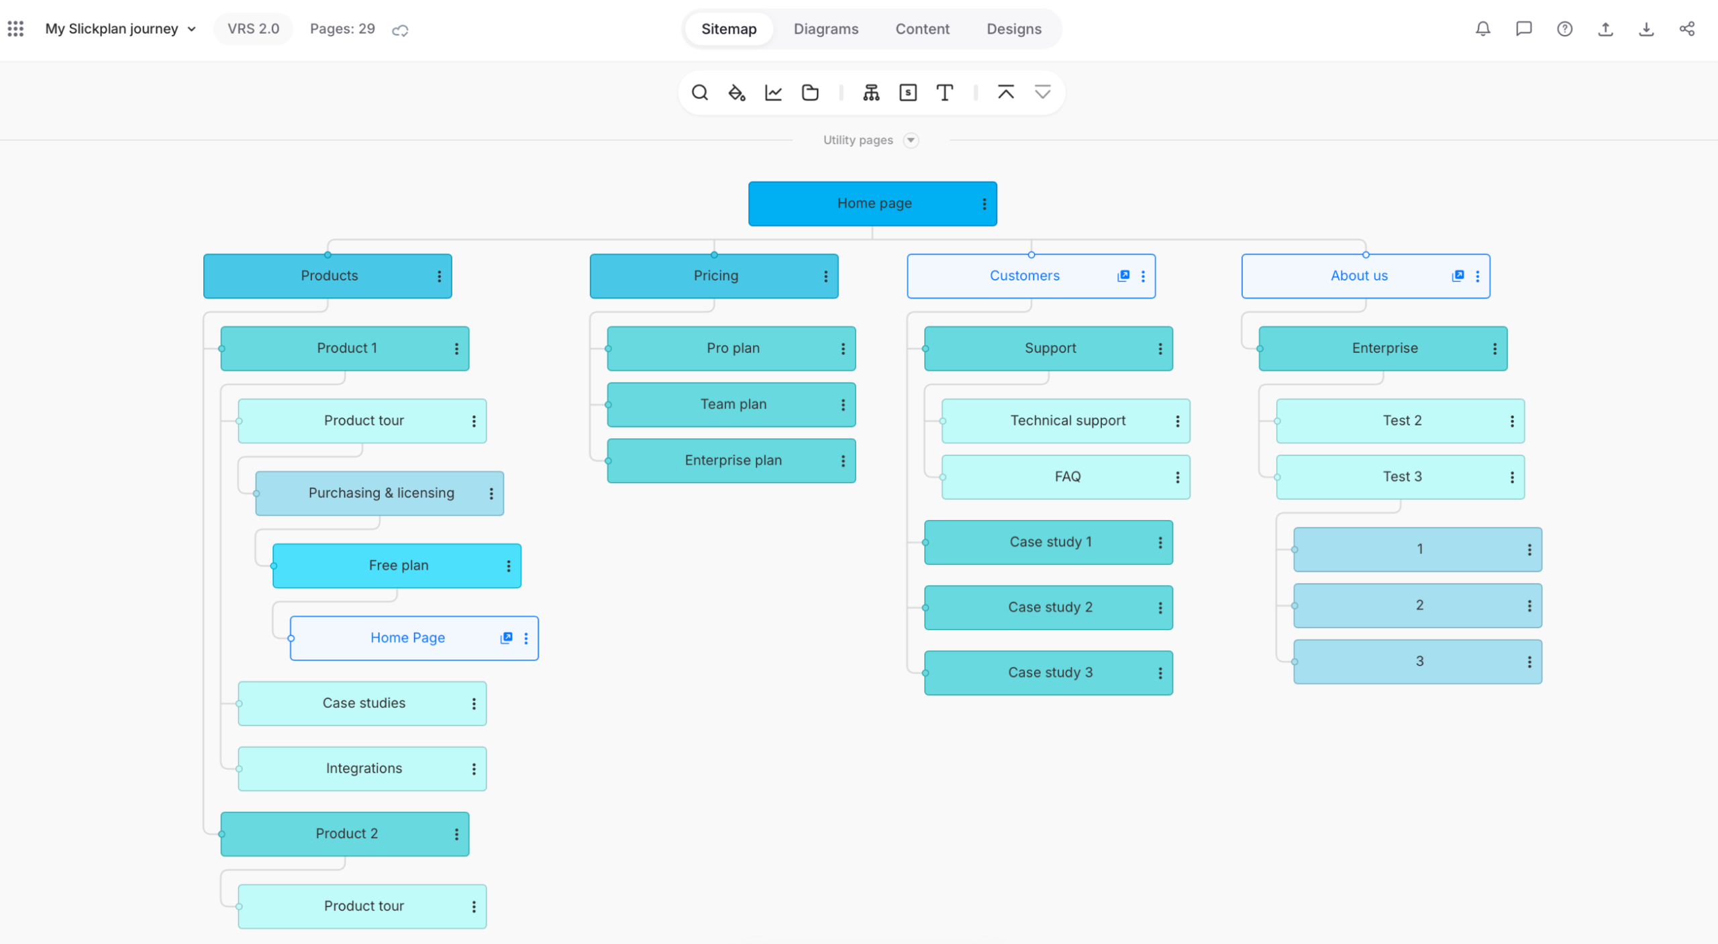Image resolution: width=1718 pixels, height=944 pixels.
Task: Select the Case study 3 node
Action: (x=1048, y=673)
